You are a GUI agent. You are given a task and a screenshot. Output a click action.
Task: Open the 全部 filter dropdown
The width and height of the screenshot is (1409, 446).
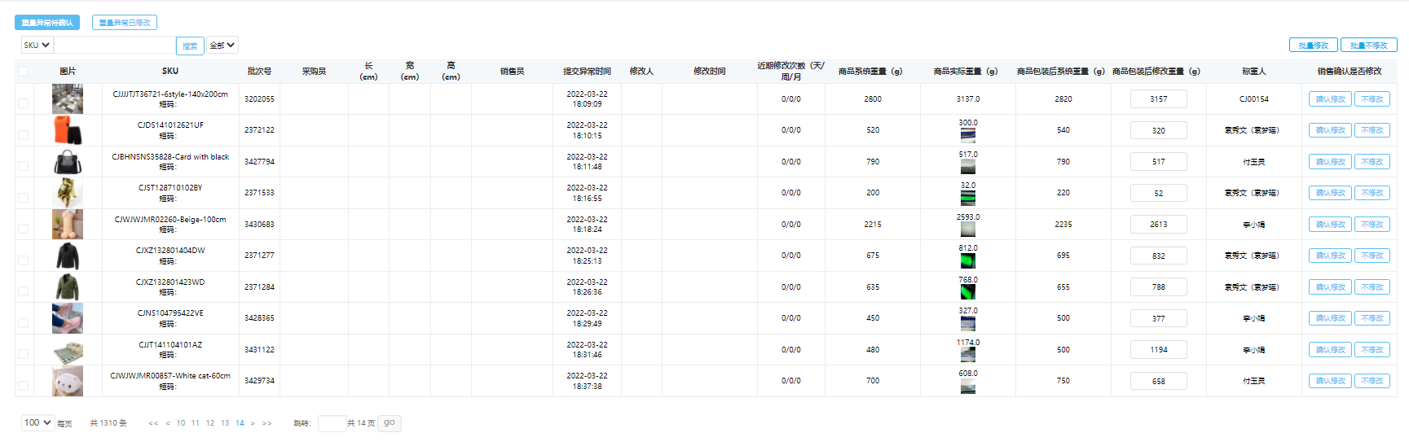222,46
